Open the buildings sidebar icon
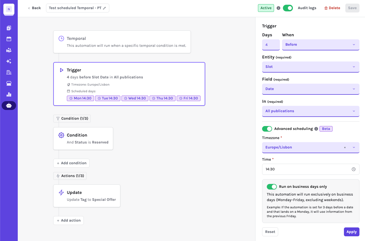The width and height of the screenshot is (365, 241). coord(9,72)
